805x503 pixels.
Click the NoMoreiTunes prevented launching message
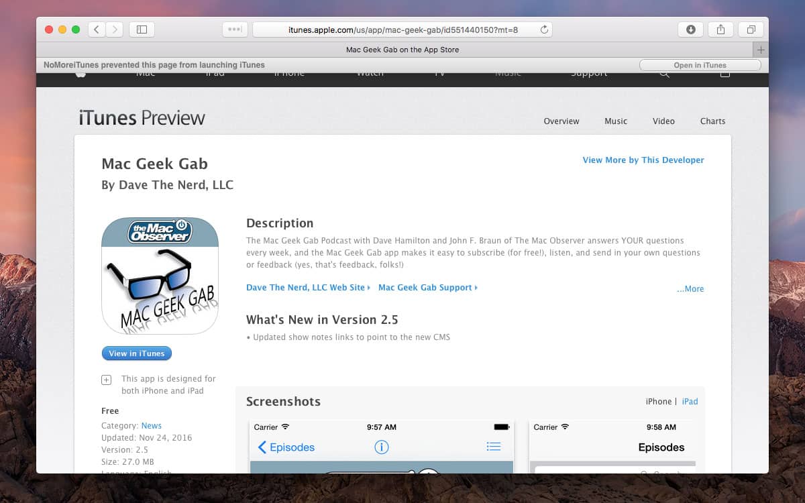(x=154, y=65)
